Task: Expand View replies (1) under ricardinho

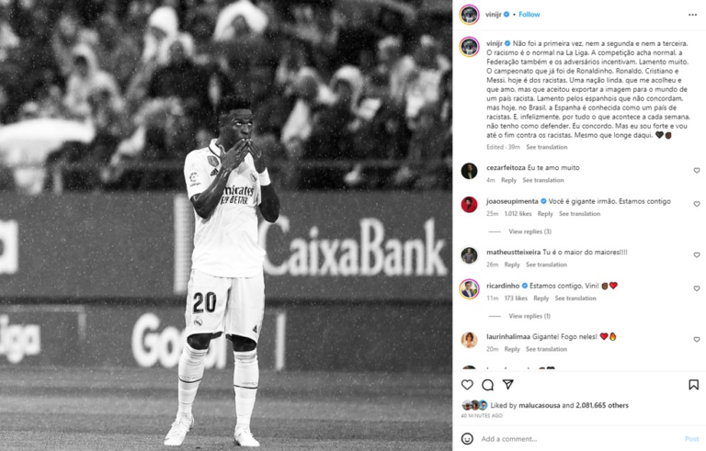Action: tap(529, 316)
